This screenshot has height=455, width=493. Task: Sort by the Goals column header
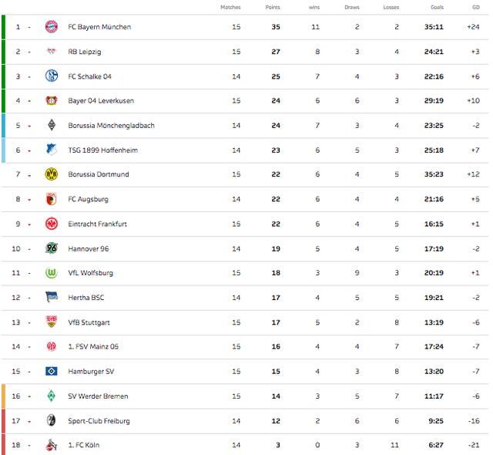(437, 7)
